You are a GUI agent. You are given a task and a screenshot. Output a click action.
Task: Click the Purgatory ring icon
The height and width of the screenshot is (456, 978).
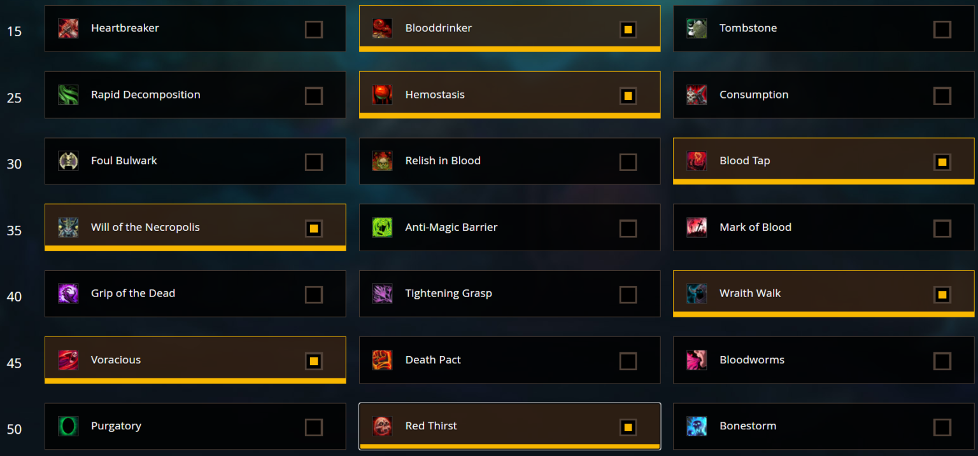[68, 426]
